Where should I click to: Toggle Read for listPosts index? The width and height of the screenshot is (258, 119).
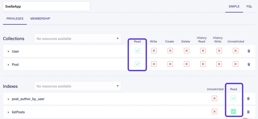point(233,112)
